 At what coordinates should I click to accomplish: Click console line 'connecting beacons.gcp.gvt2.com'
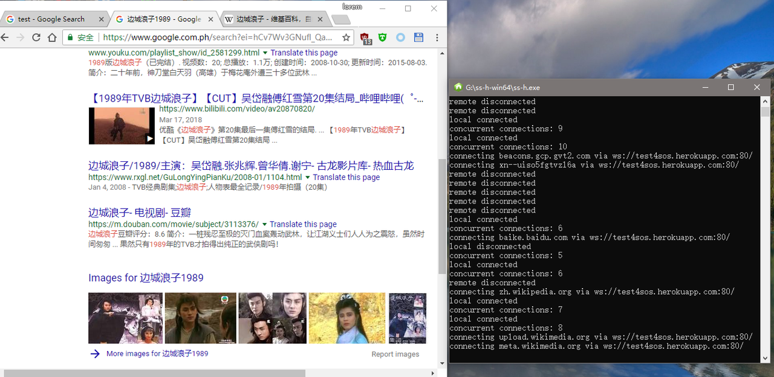(600, 156)
